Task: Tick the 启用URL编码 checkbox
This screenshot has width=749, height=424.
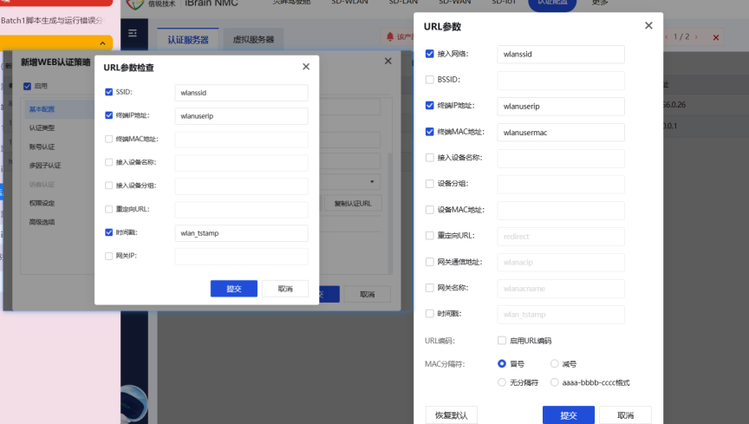Action: coord(502,341)
